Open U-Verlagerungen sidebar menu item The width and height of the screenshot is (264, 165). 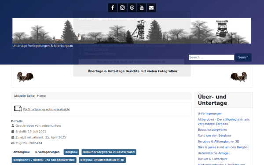click(210, 114)
